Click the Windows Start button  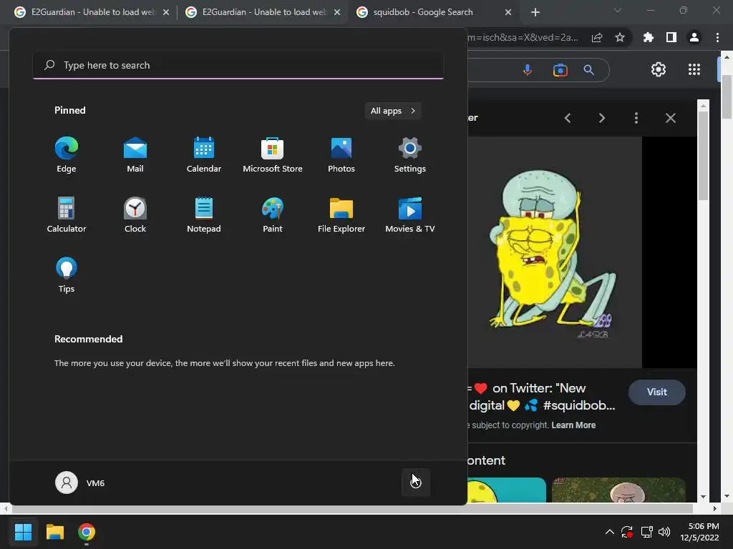tap(23, 532)
